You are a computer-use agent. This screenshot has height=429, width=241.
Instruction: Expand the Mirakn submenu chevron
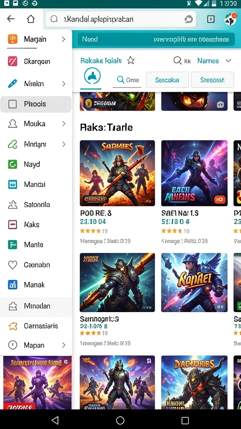[x=64, y=84]
